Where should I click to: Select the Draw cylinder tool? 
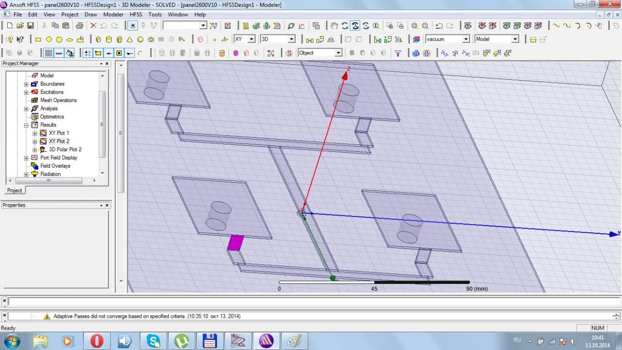click(x=108, y=39)
